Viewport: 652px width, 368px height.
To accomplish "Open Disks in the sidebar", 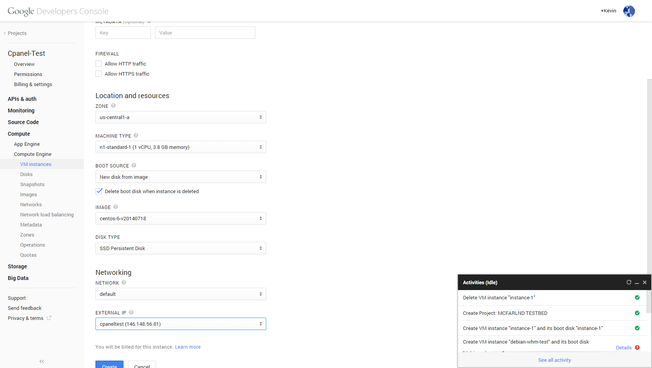I will [26, 174].
